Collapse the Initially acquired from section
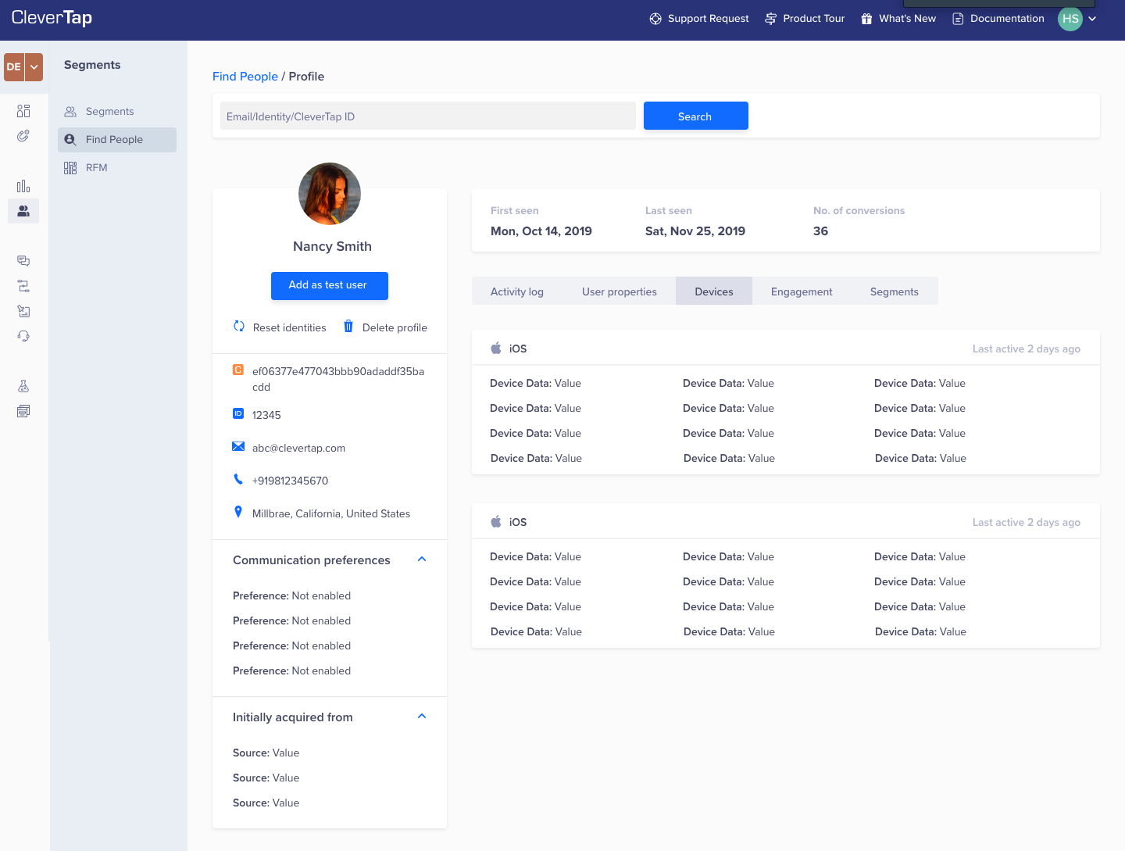 pyautogui.click(x=422, y=717)
